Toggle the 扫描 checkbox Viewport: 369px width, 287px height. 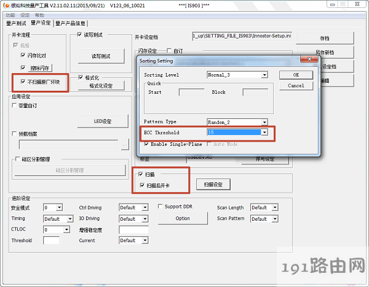[x=140, y=174]
